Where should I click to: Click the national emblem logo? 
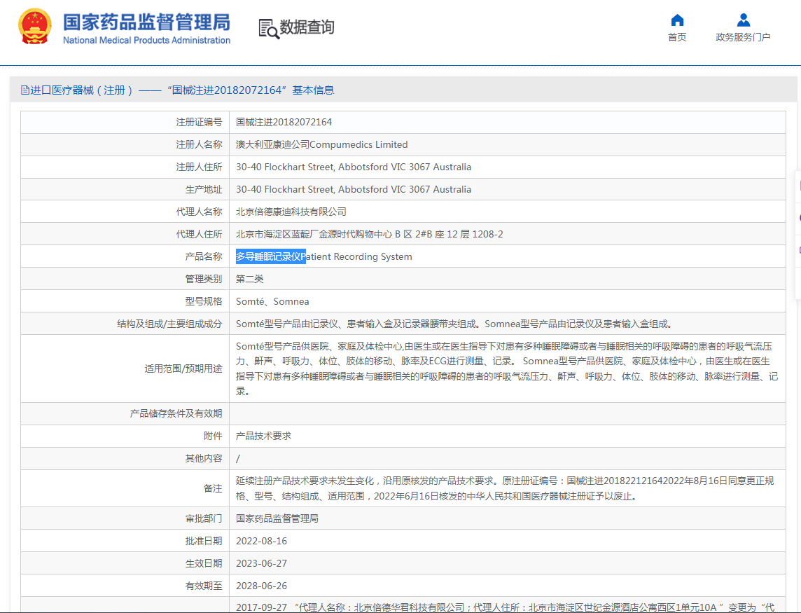click(35, 27)
